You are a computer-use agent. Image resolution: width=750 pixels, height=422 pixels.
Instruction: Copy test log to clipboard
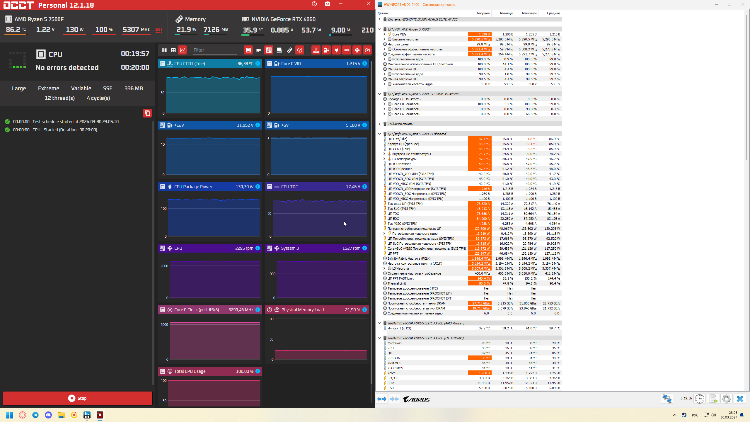pos(147,113)
